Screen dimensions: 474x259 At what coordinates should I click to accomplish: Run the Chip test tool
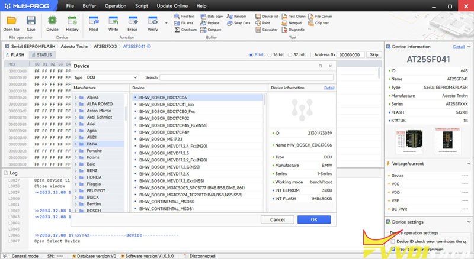pos(318,23)
